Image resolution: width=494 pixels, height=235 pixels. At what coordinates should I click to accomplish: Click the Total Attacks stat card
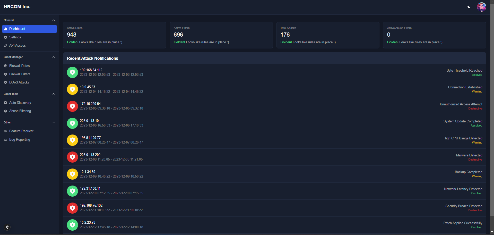[328, 35]
